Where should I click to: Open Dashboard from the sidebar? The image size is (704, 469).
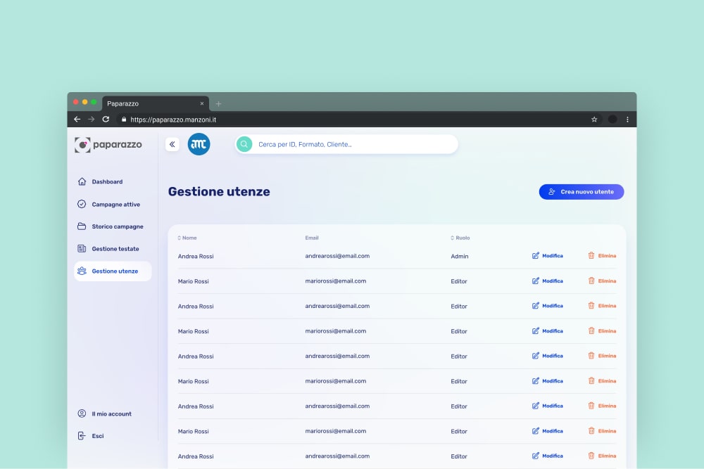[107, 181]
